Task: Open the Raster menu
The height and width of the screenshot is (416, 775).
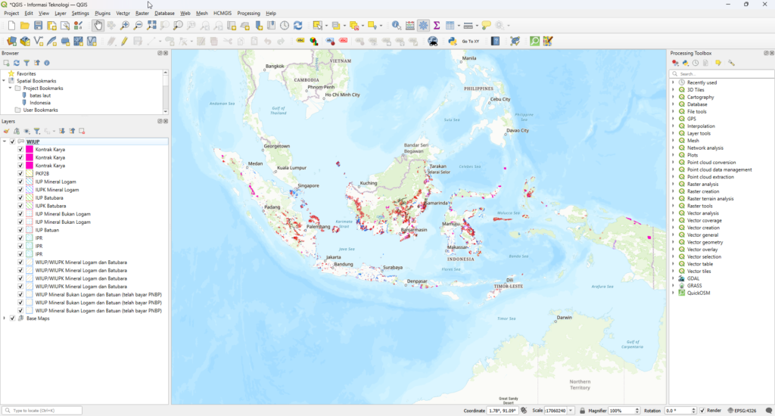Action: click(x=142, y=14)
